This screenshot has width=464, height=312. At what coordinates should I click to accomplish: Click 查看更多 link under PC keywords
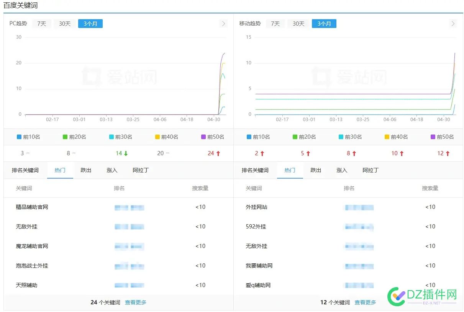[x=136, y=302]
